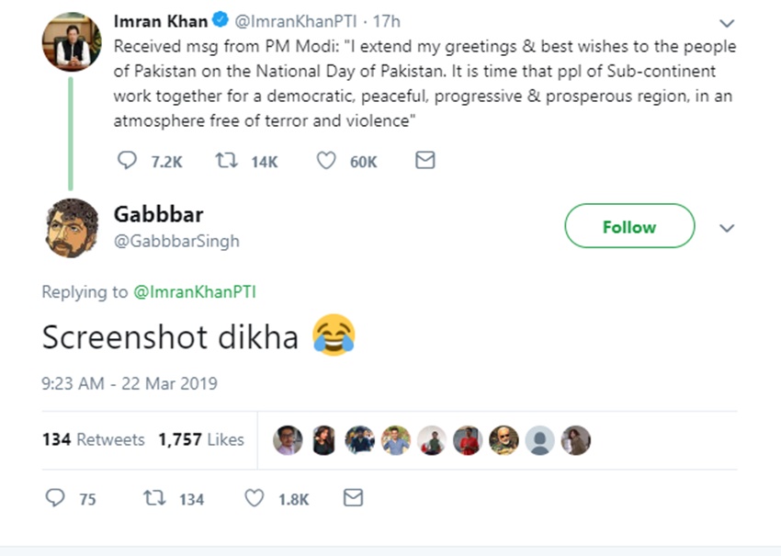The image size is (781, 556).
Task: Follow the Gabbbar account
Action: [x=629, y=227]
